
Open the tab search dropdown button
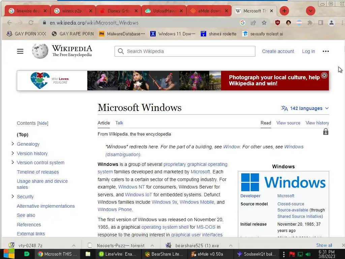(x=310, y=11)
